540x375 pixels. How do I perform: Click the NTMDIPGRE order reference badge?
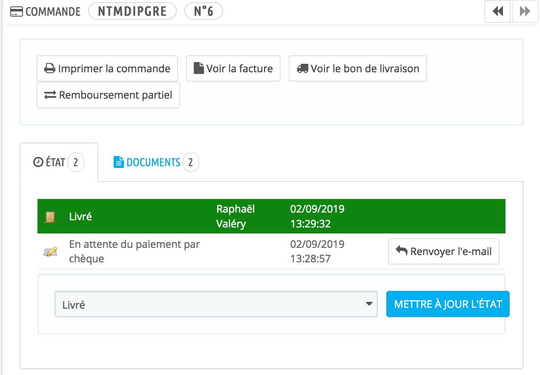click(132, 11)
